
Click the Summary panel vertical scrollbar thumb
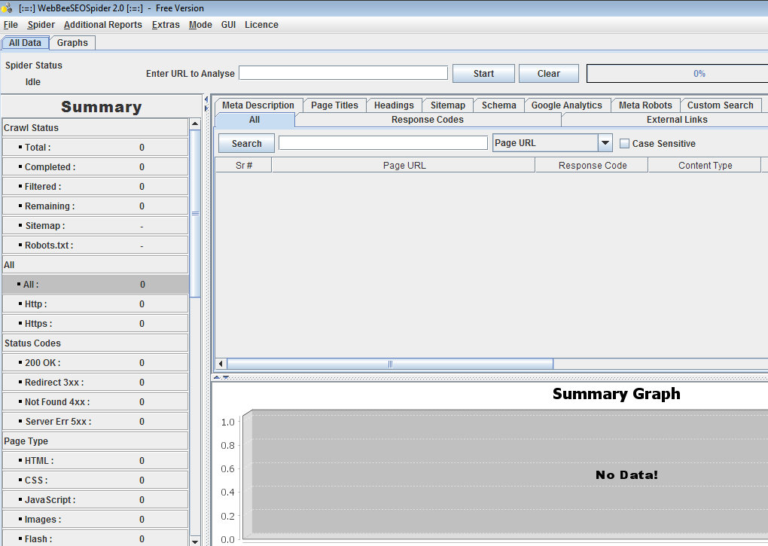click(195, 213)
